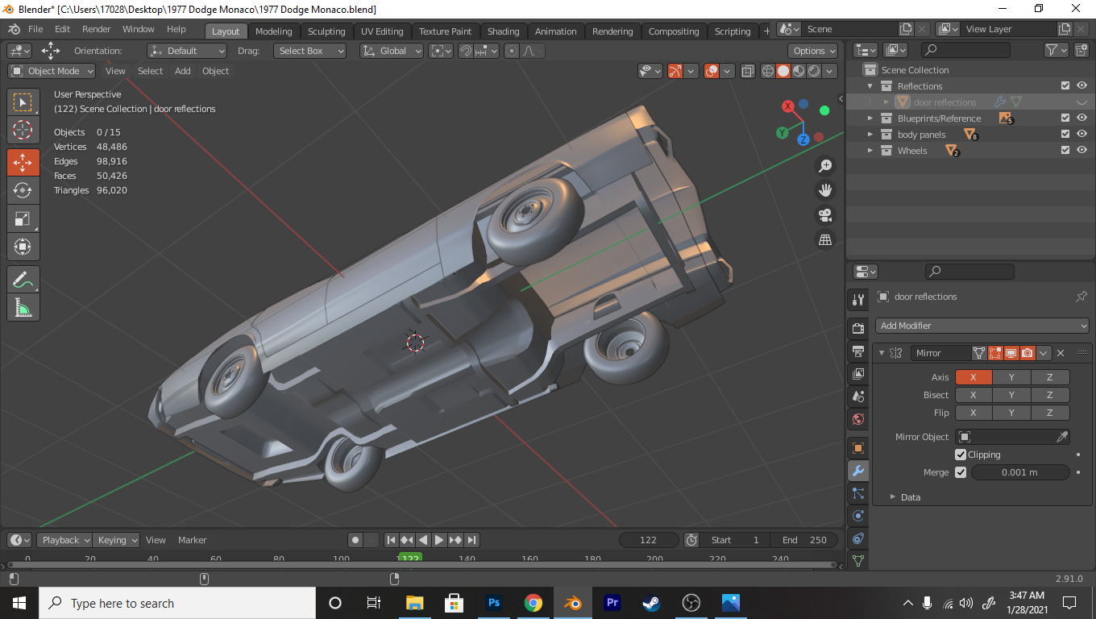This screenshot has width=1096, height=619.
Task: Toggle camera view icon
Action: pyautogui.click(x=825, y=215)
